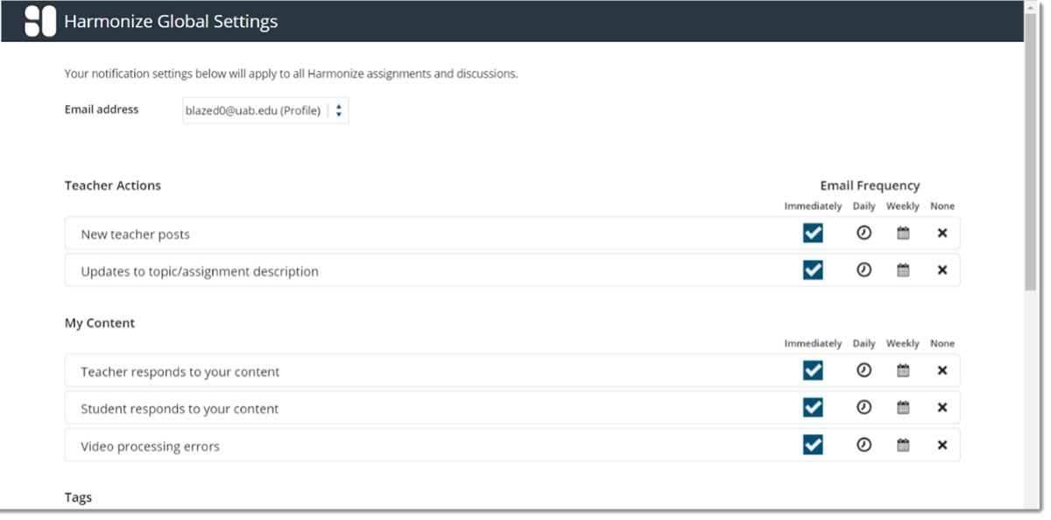The image size is (1051, 520).
Task: Set Teacher responds to your content to Daily
Action: tap(864, 370)
